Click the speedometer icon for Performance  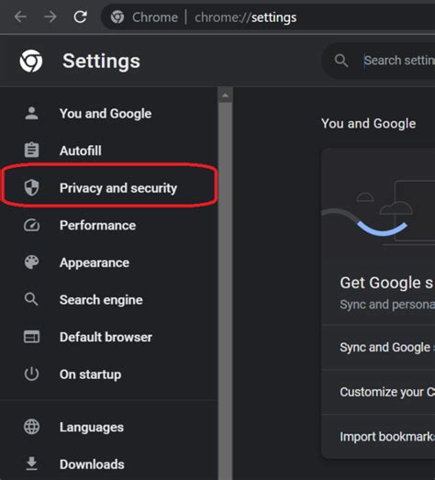click(x=31, y=225)
